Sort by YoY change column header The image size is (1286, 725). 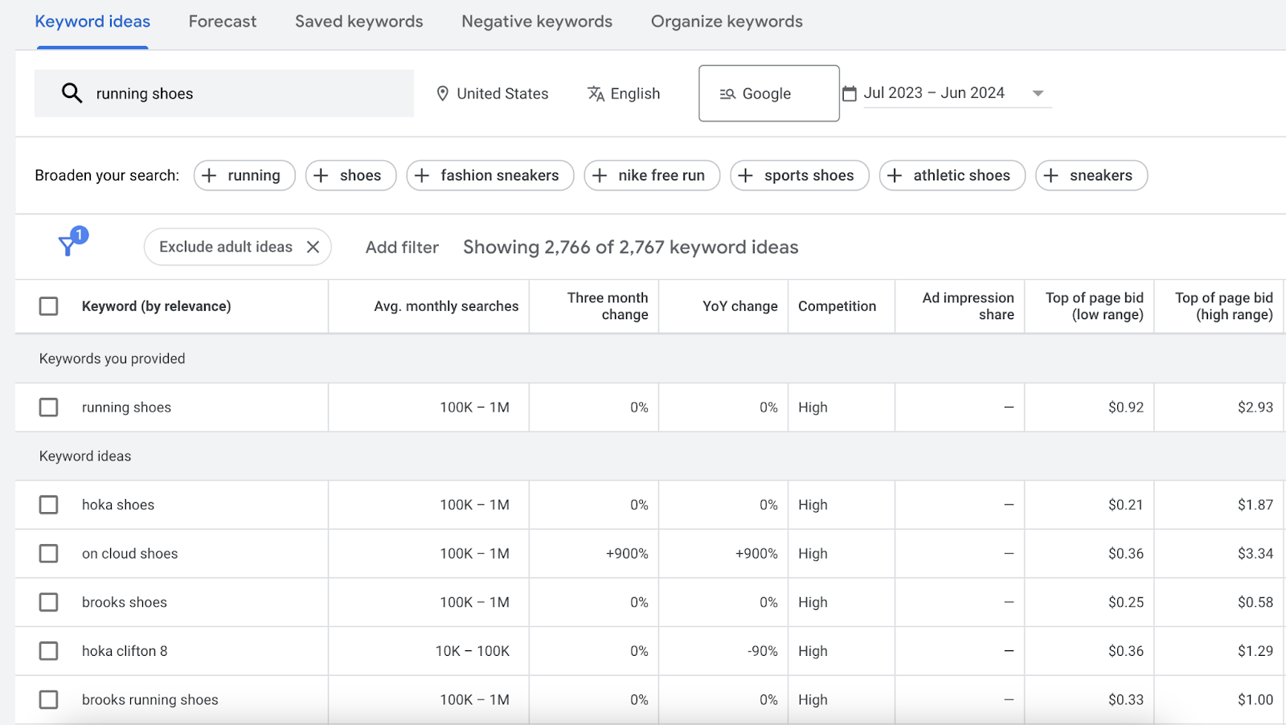[740, 306]
